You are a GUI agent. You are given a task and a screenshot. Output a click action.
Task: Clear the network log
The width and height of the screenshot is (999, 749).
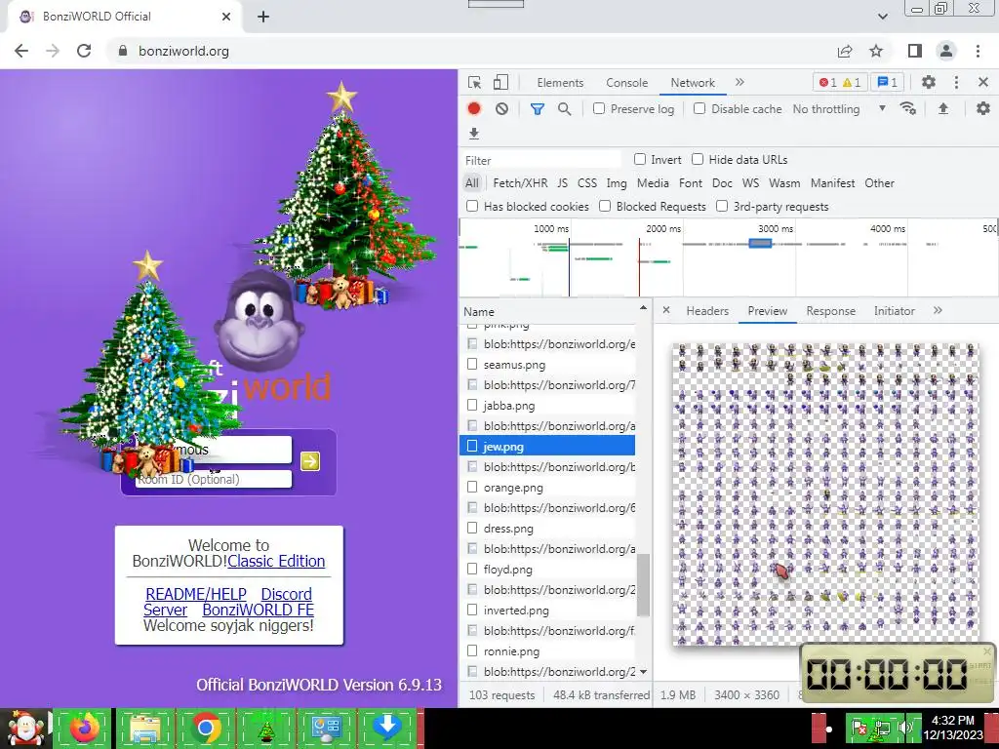[502, 108]
